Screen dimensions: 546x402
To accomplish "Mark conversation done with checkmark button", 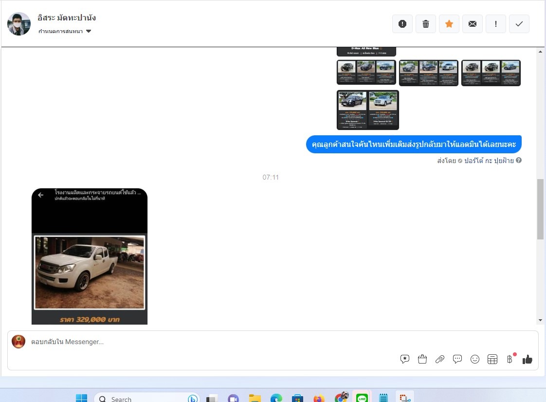I will click(519, 24).
